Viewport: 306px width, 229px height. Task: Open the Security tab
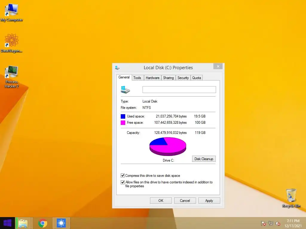click(x=183, y=78)
